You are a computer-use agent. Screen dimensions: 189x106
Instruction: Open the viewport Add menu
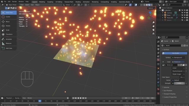pos(32,5)
